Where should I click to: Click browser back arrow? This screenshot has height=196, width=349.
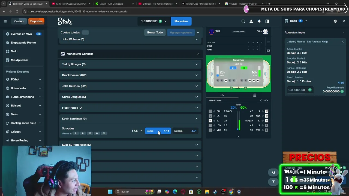click(4, 11)
